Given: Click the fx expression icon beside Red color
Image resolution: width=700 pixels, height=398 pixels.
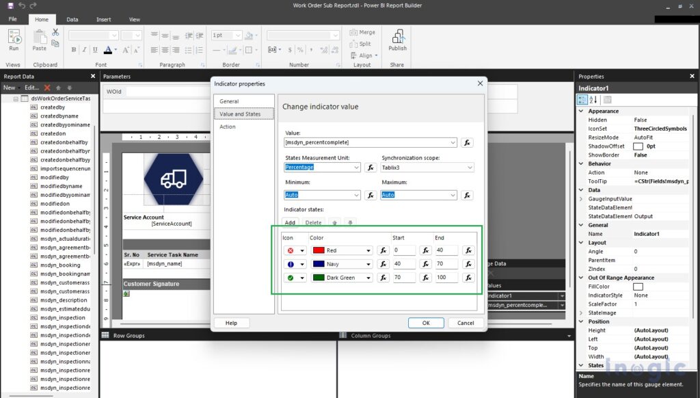Looking at the screenshot, I should pyautogui.click(x=383, y=250).
